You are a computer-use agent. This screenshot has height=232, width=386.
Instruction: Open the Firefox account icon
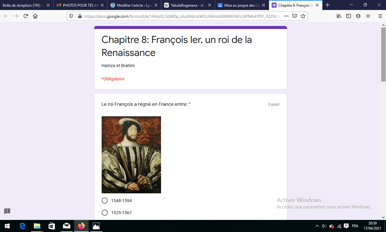[x=358, y=16]
